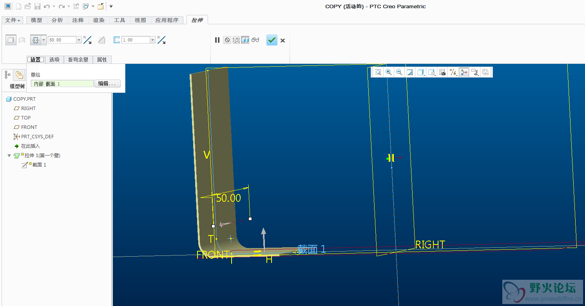This screenshot has width=585, height=306.
Task: Switch to the 应用程序 ribbon tab
Action: [167, 20]
